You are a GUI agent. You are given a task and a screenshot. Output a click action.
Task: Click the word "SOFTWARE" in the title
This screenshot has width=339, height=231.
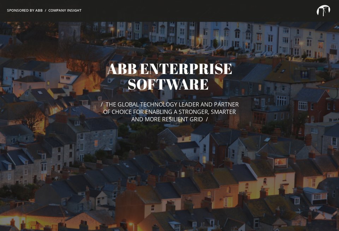click(x=169, y=84)
